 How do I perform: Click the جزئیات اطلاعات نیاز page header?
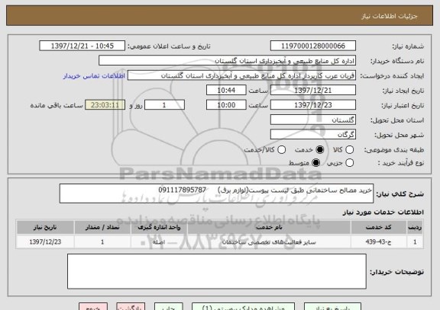coord(390,16)
